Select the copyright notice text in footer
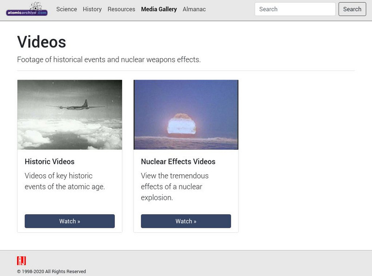Viewport: 372px width, 276px height. (51, 271)
